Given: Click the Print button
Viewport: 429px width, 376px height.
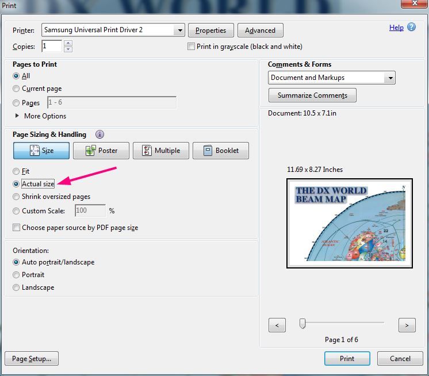Looking at the screenshot, I should (x=347, y=358).
